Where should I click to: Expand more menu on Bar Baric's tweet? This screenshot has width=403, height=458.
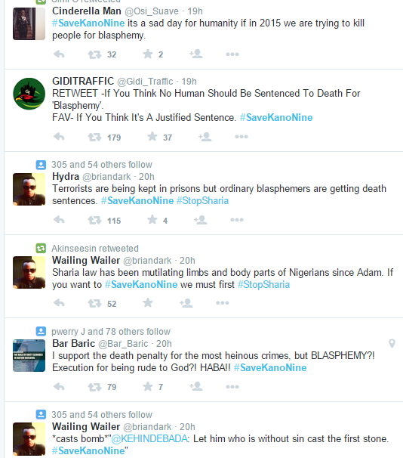[x=232, y=387]
